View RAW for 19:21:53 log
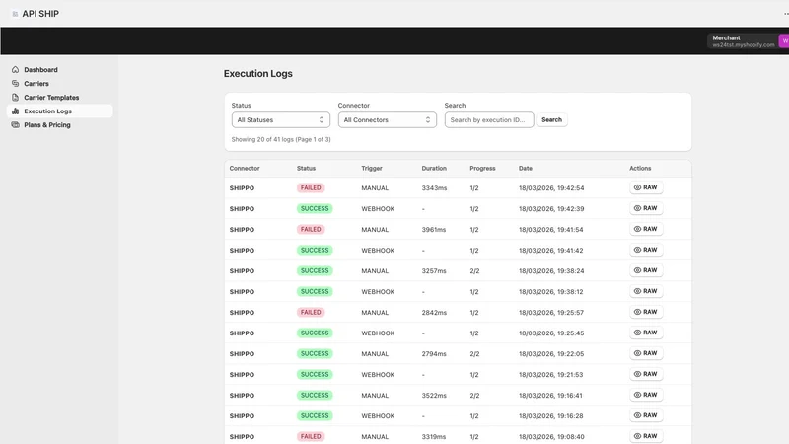789x444 pixels. (x=646, y=374)
